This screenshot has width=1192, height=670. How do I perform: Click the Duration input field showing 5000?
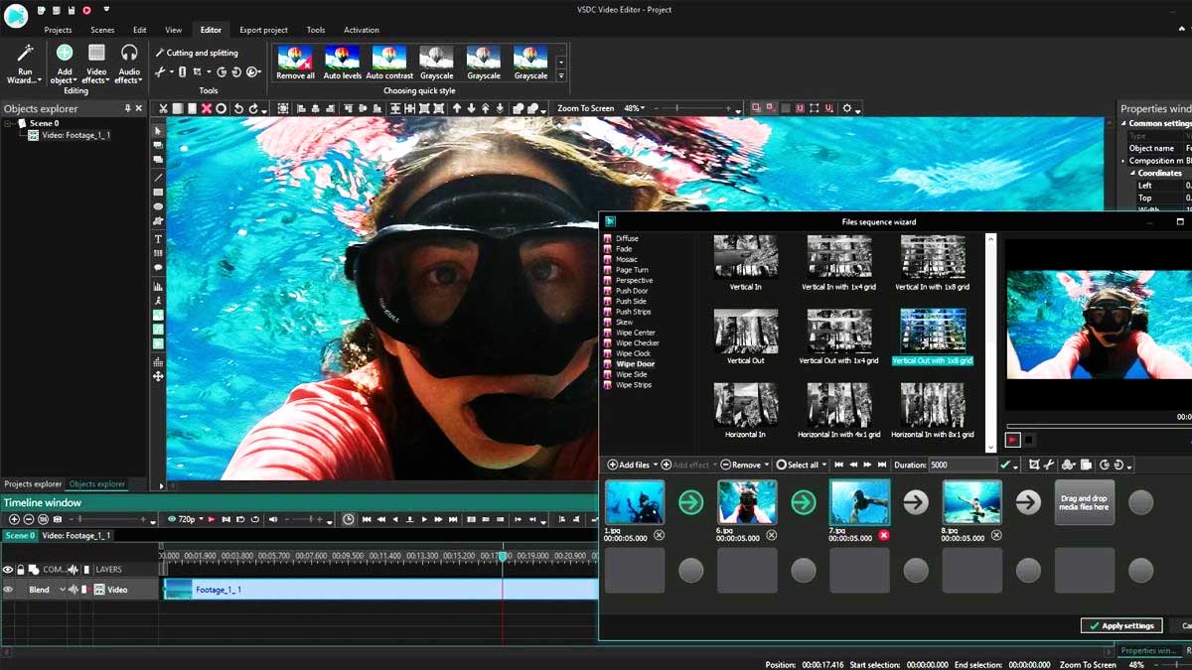964,465
